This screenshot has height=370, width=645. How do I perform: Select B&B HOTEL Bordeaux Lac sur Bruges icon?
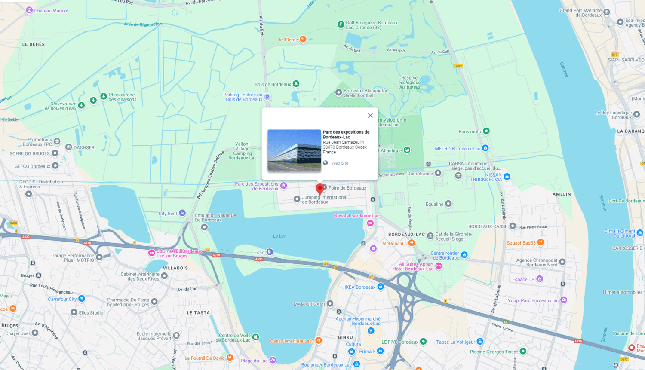[x=151, y=253]
